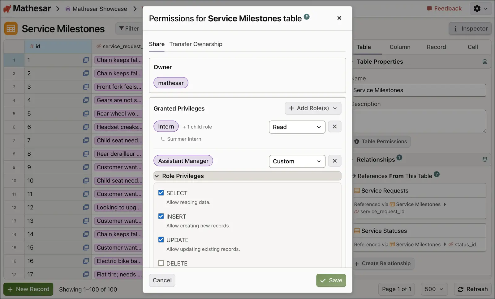Click help icon next to References From This Table
The image size is (495, 299).
(x=437, y=174)
